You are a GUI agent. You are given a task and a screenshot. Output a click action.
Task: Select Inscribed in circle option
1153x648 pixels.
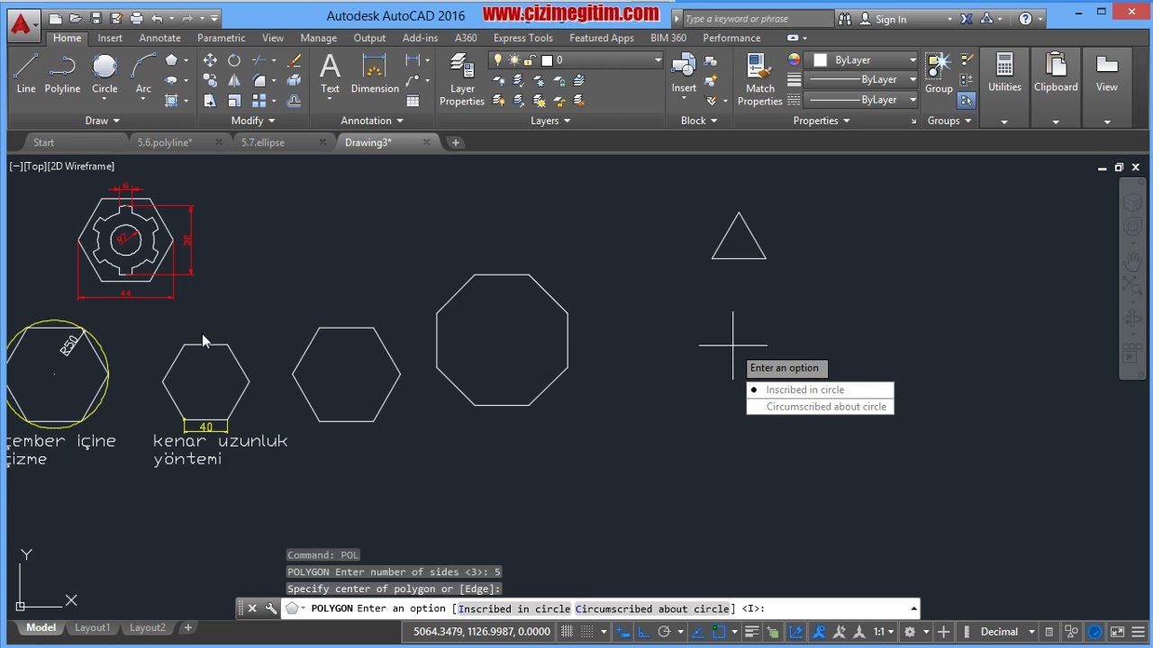pos(820,390)
